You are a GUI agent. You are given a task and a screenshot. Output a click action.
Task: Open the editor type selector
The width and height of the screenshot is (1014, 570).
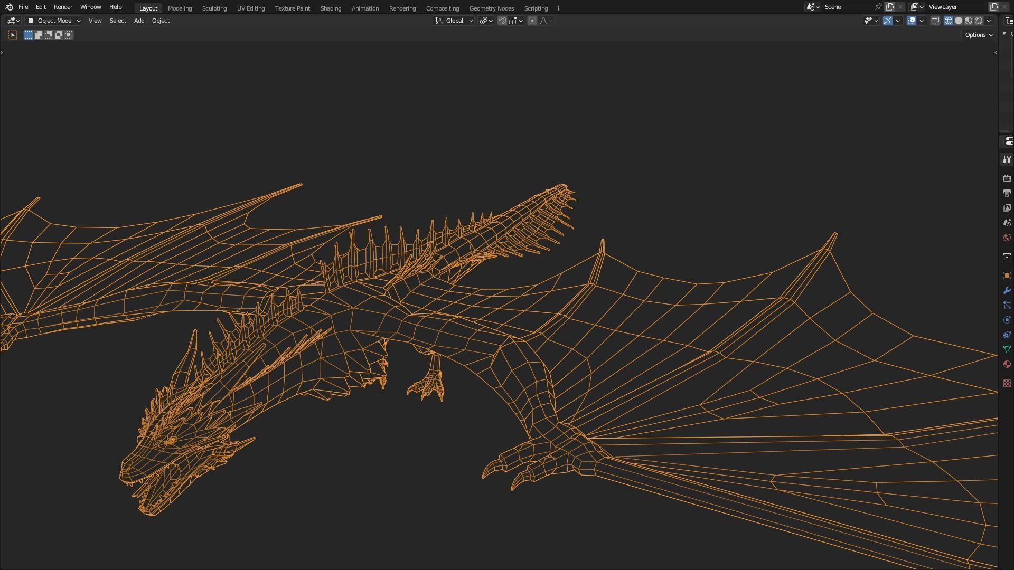[13, 21]
